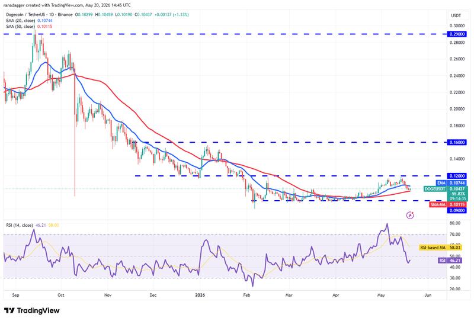
Task: Click the Dec label on time axis
Action: (153, 295)
